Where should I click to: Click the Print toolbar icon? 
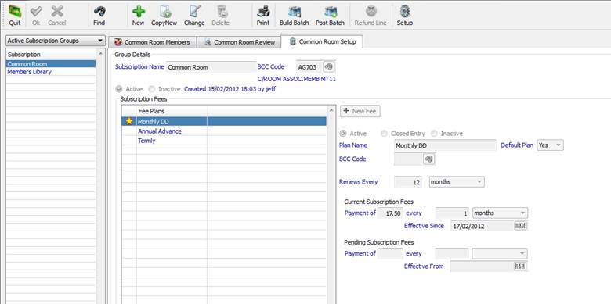tap(263, 12)
